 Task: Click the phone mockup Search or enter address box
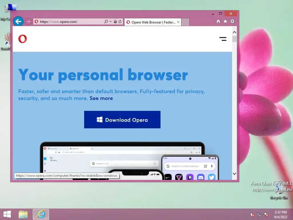click(x=190, y=166)
